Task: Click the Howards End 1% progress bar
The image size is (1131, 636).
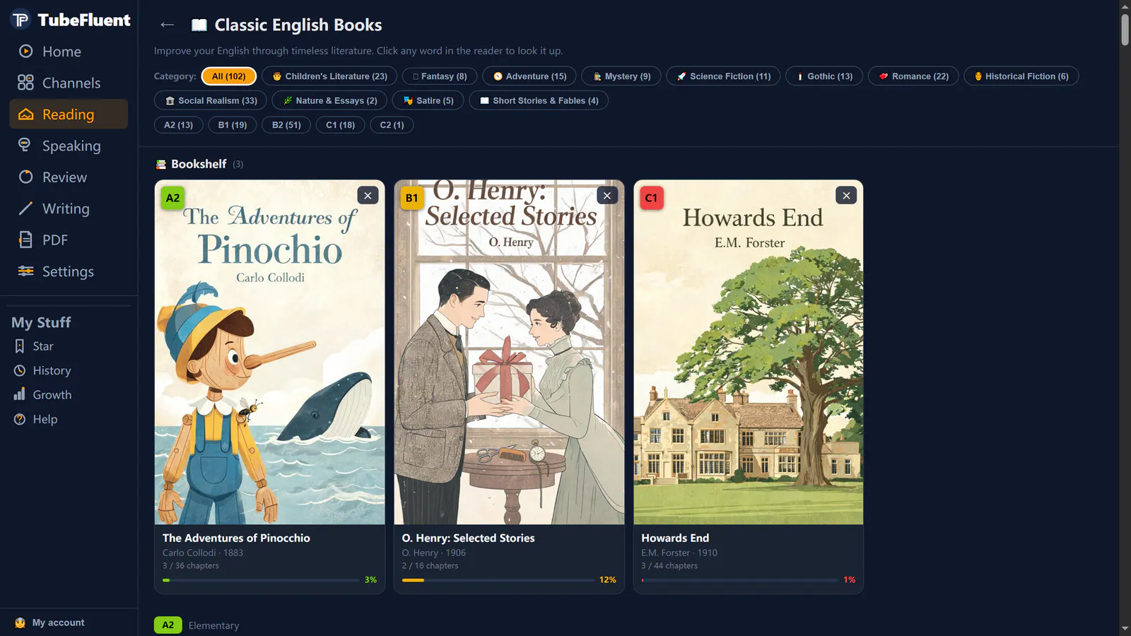Action: point(739,580)
